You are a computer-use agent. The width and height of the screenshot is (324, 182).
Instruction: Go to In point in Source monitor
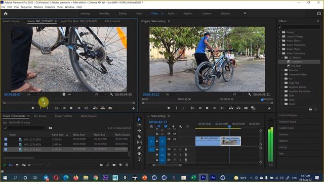57,108
